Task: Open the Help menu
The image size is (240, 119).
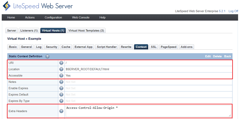Action: (x=102, y=18)
